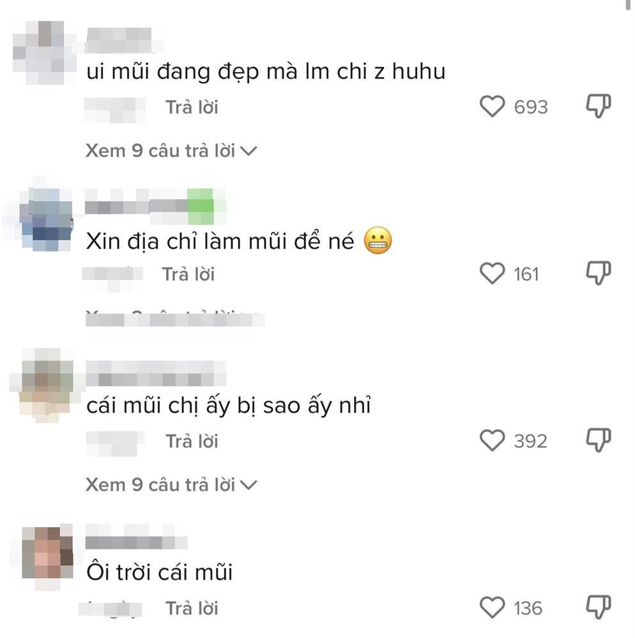Expand 9 replies under 'cái mũi chị ấy' comment
The image size is (635, 638).
171,485
